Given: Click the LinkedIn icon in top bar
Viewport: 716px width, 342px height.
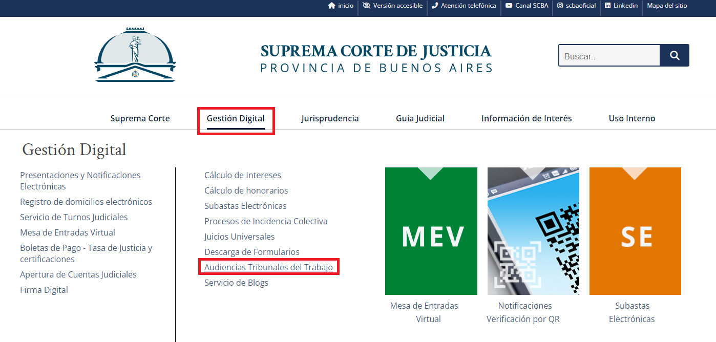Looking at the screenshot, I should (x=607, y=6).
